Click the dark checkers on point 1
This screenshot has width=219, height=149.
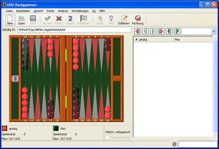[108, 45]
